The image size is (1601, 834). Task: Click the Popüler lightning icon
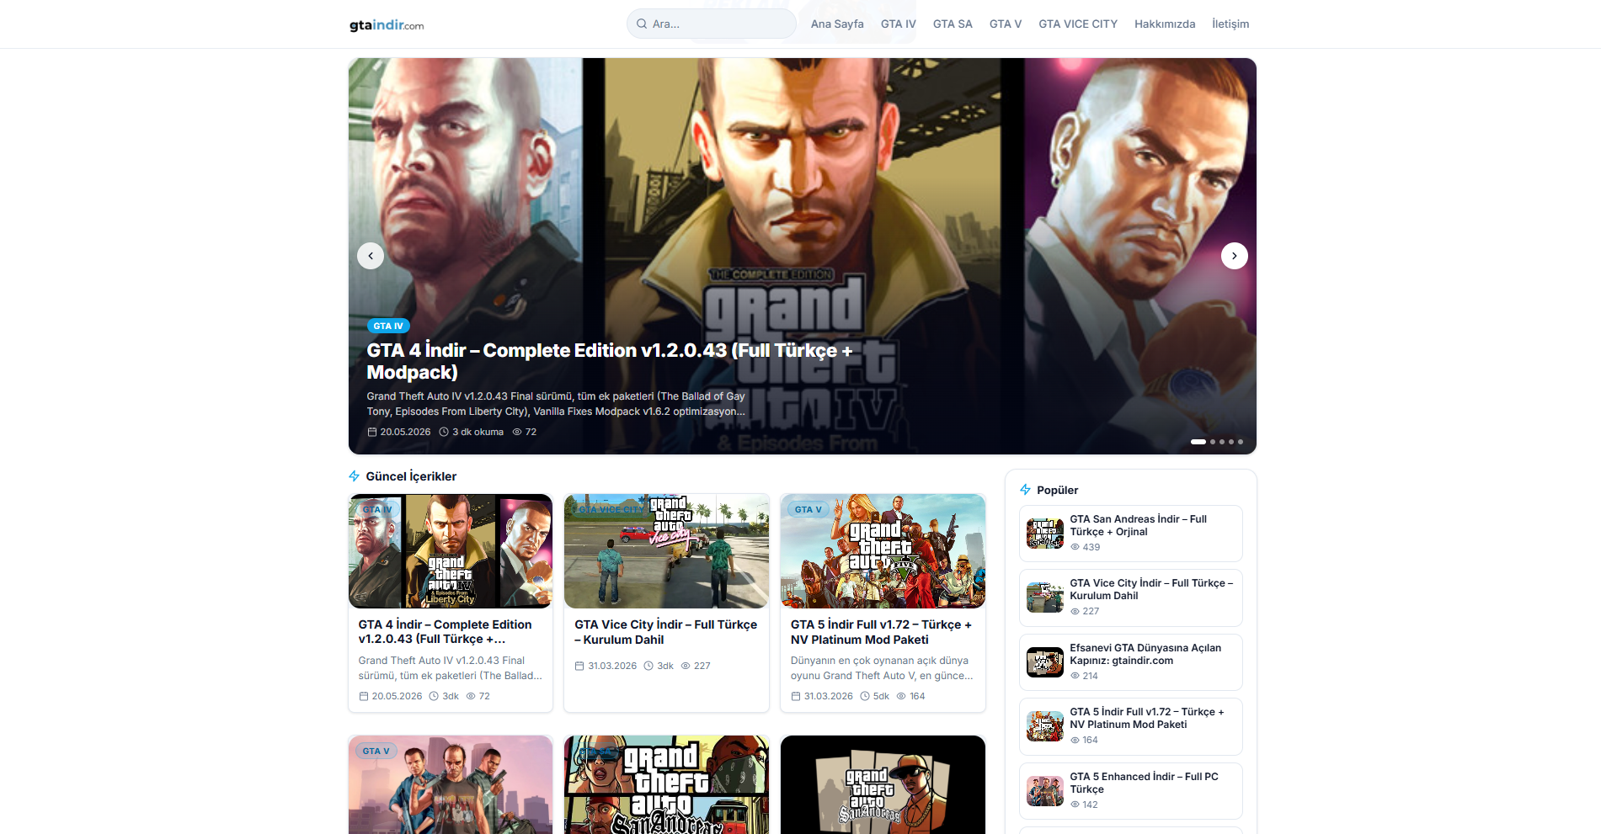point(1026,490)
